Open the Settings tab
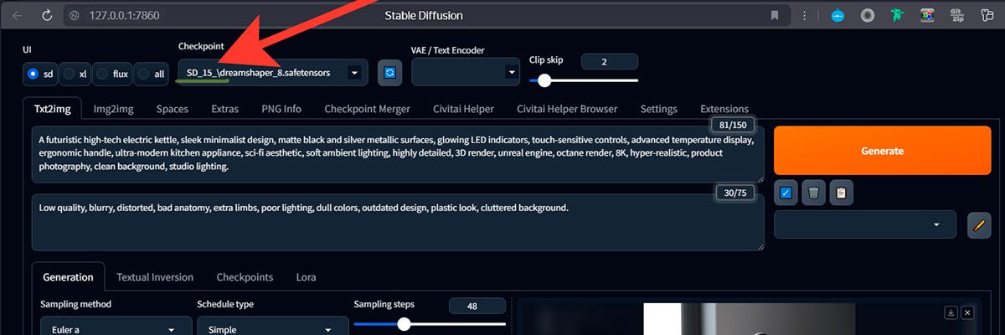This screenshot has height=335, width=1005. (658, 109)
